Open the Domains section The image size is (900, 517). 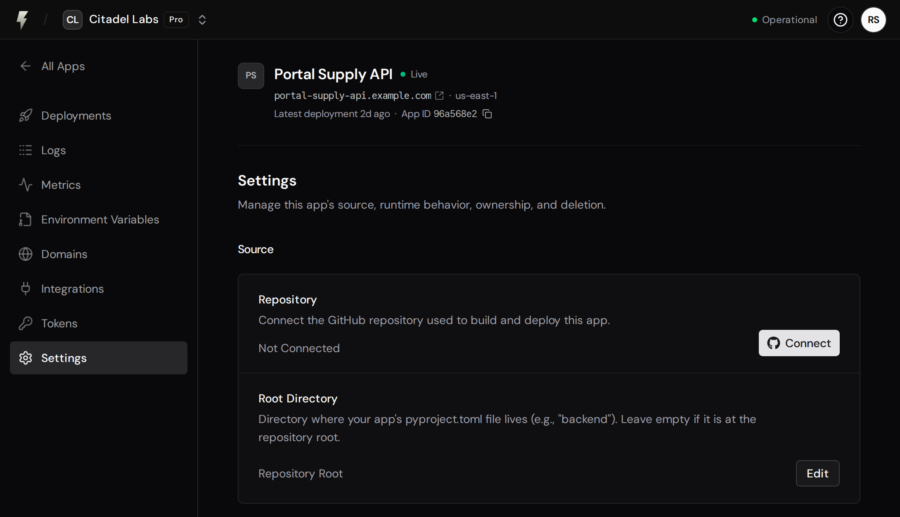99,254
